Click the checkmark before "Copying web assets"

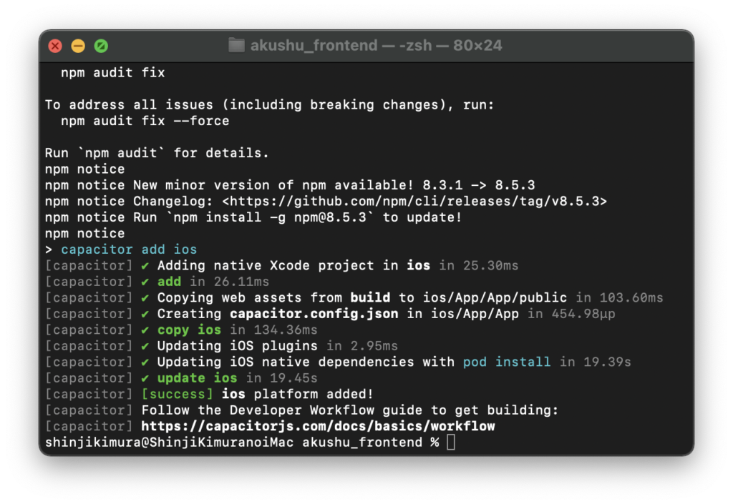(x=145, y=298)
